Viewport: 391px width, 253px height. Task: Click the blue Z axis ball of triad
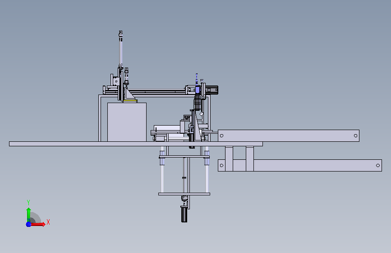coord(28,224)
